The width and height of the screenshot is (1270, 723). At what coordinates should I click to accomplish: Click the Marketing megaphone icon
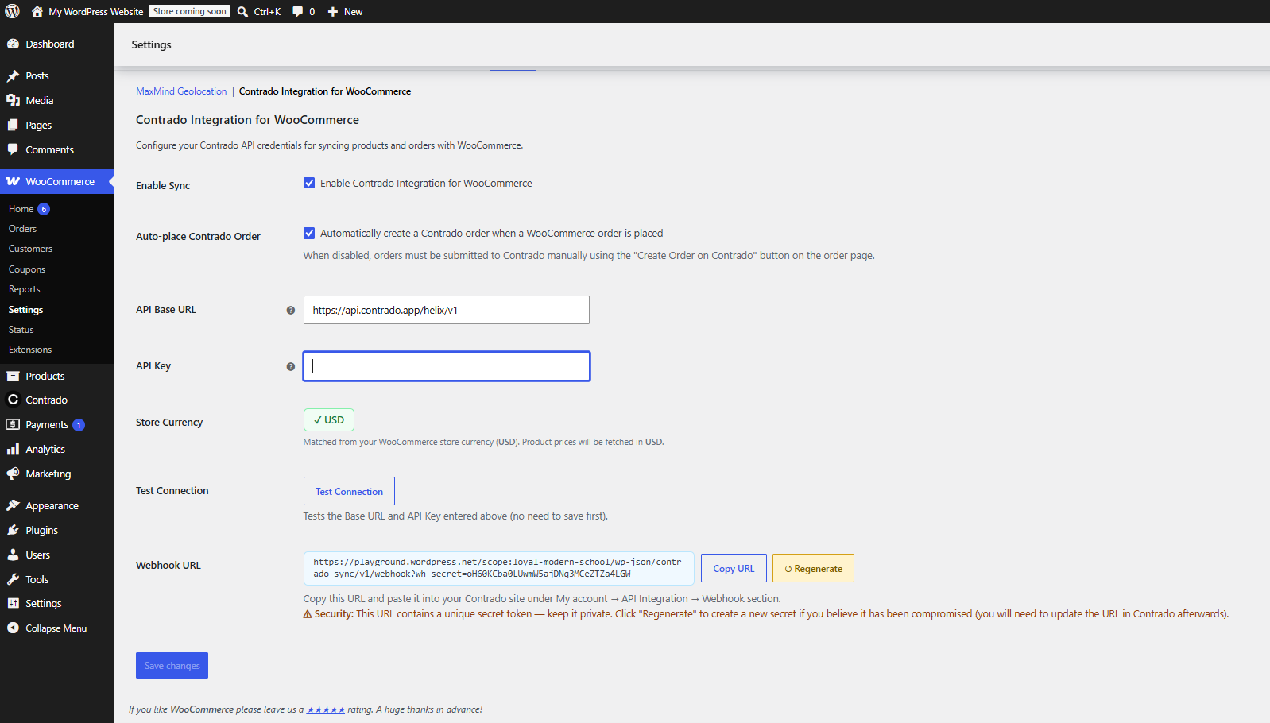click(13, 474)
